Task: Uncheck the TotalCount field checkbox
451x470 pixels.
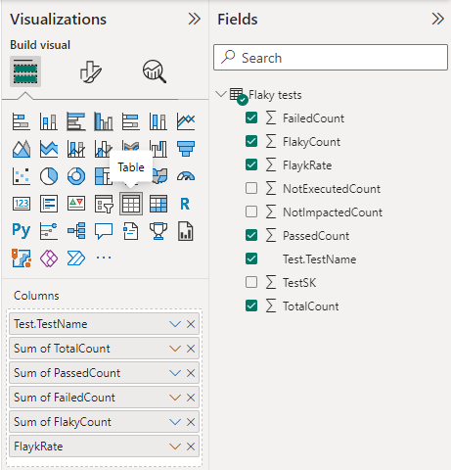Action: [251, 305]
